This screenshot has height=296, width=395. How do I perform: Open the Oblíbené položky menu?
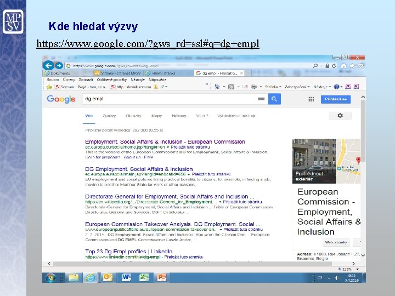point(112,79)
